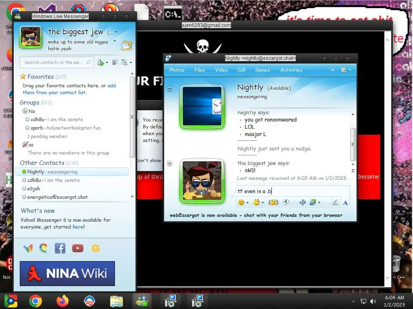Expand the emoticon picker dropdown arrow
This screenshot has height=309, width=413.
coord(247,203)
